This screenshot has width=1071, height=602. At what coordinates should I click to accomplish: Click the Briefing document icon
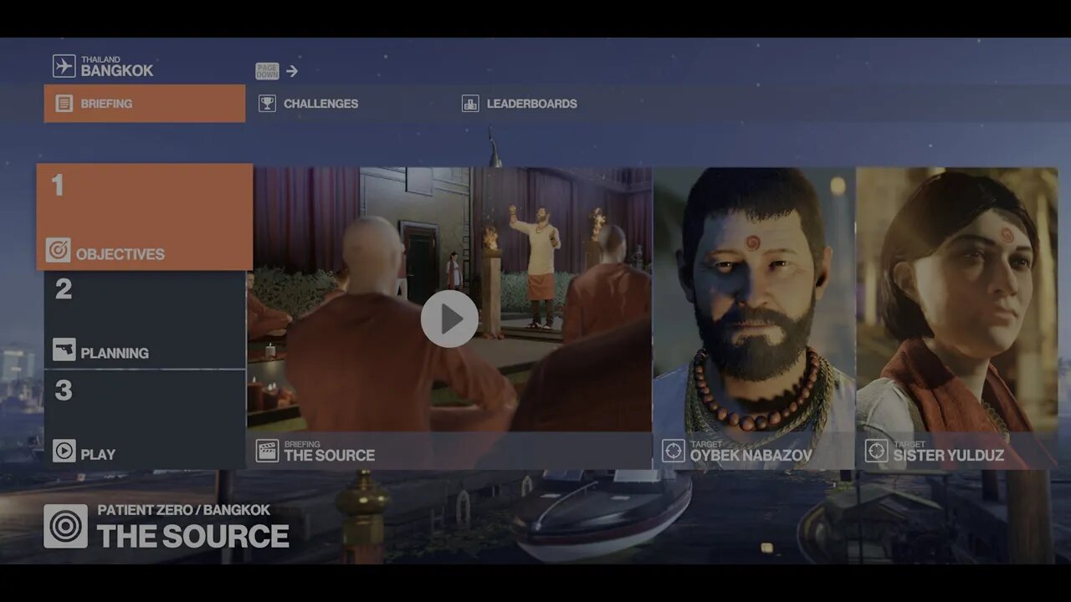pyautogui.click(x=64, y=104)
